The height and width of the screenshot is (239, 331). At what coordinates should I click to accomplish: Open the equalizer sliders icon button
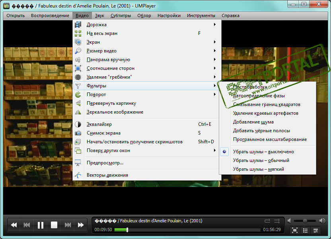pyautogui.click(x=315, y=230)
